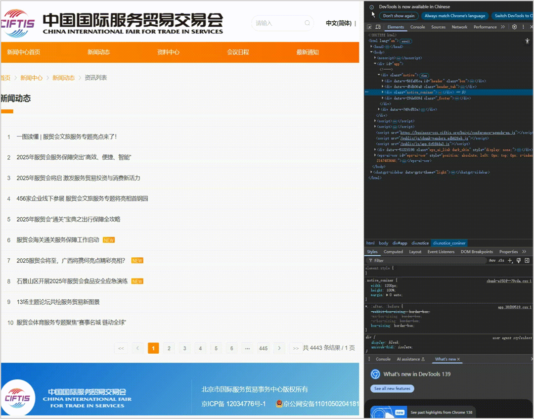Toggle the flex badge on the notice div
The width and height of the screenshot is (534, 419).
(424, 75)
